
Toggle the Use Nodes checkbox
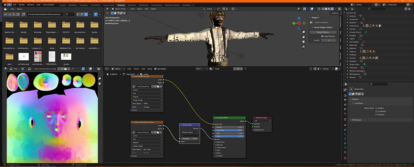click(155, 69)
